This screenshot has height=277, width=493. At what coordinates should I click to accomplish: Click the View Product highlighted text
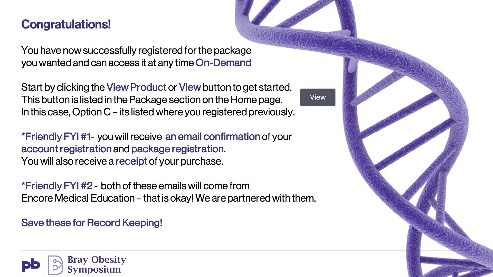click(136, 87)
